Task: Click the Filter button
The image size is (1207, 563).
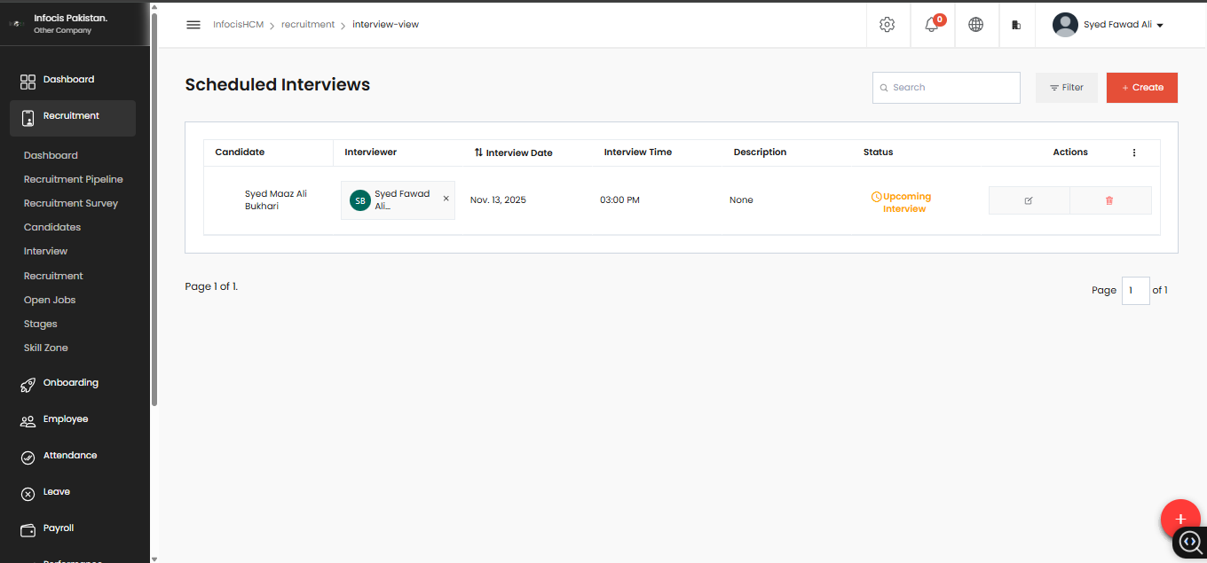Action: (x=1066, y=88)
